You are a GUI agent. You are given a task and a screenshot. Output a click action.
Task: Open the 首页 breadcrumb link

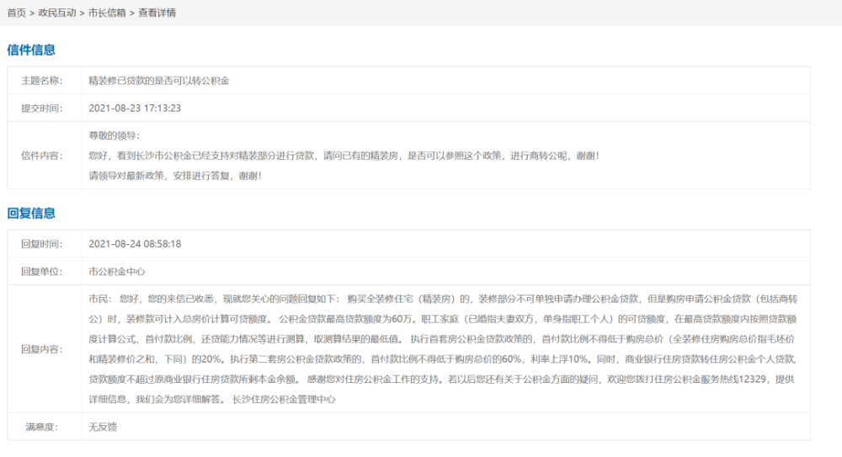coord(16,13)
